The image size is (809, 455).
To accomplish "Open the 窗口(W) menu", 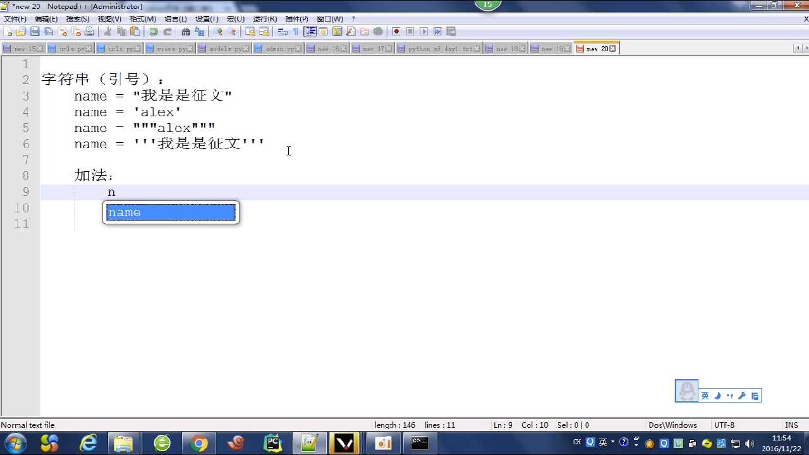I will (x=330, y=19).
